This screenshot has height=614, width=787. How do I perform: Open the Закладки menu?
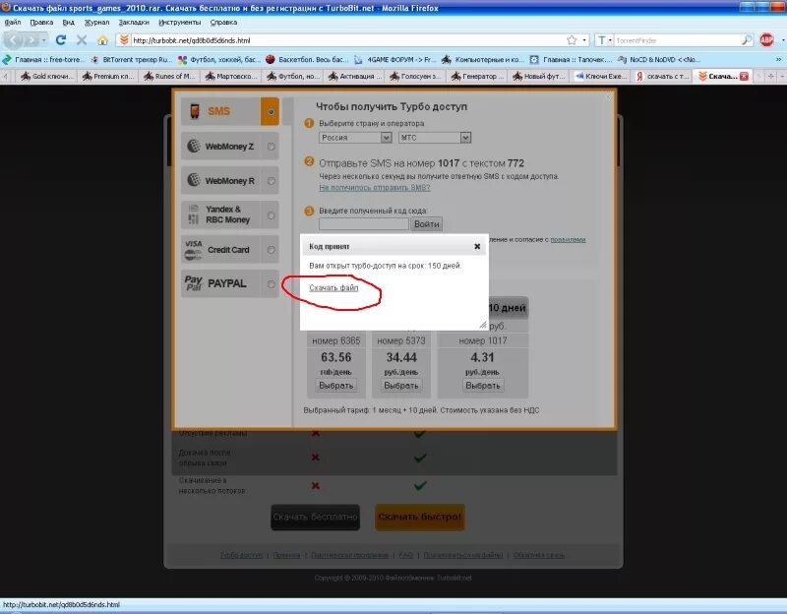coord(134,22)
